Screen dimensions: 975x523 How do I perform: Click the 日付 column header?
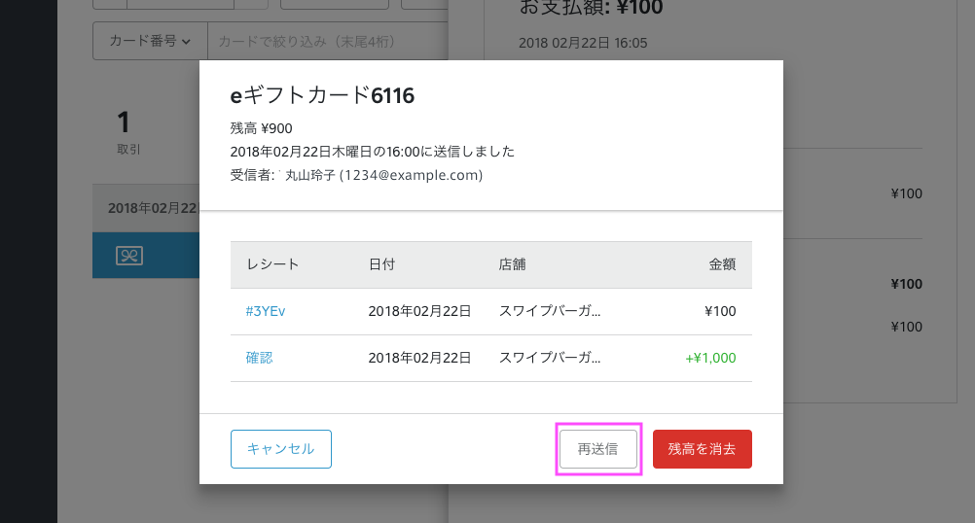tap(381, 264)
